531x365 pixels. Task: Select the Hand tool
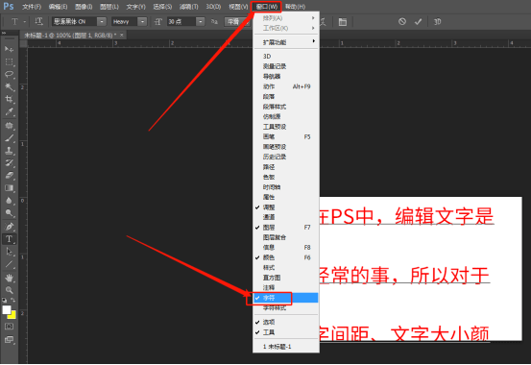10,278
